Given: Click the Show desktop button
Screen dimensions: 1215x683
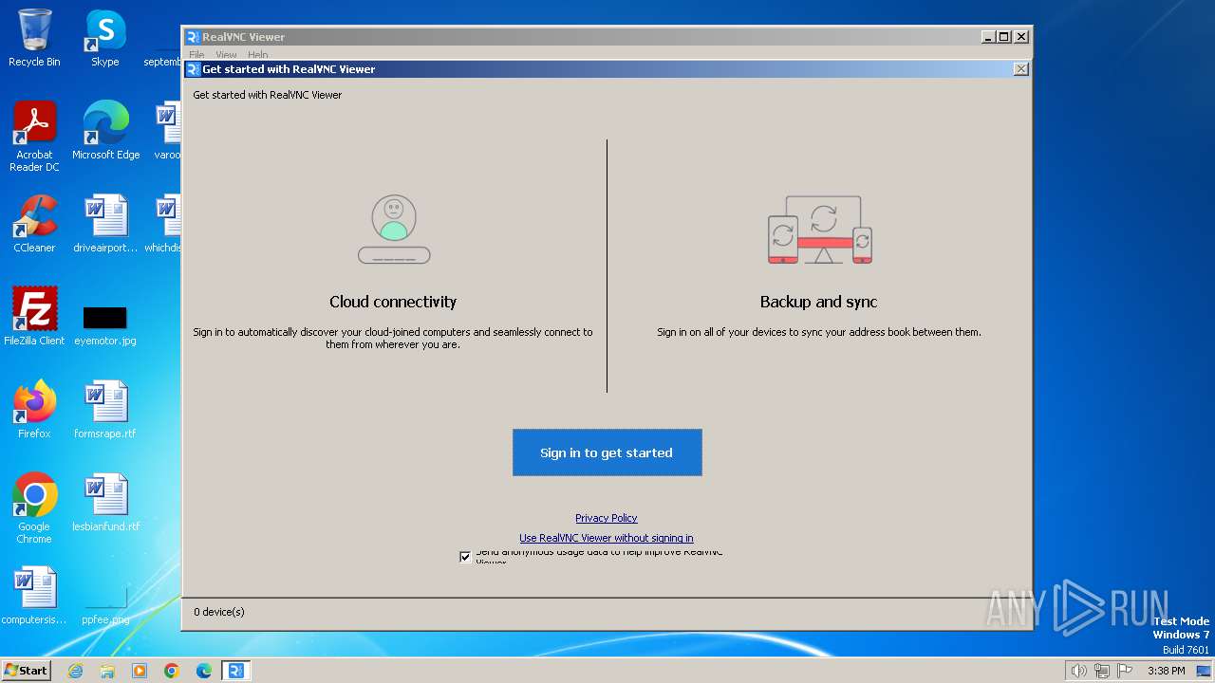Looking at the screenshot, I should pyautogui.click(x=1205, y=671).
